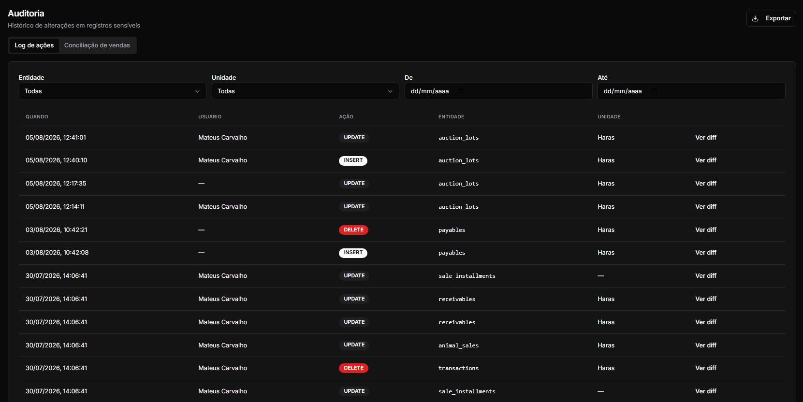The image size is (803, 402).
Task: Switch to Log de ações tab
Action: click(34, 45)
